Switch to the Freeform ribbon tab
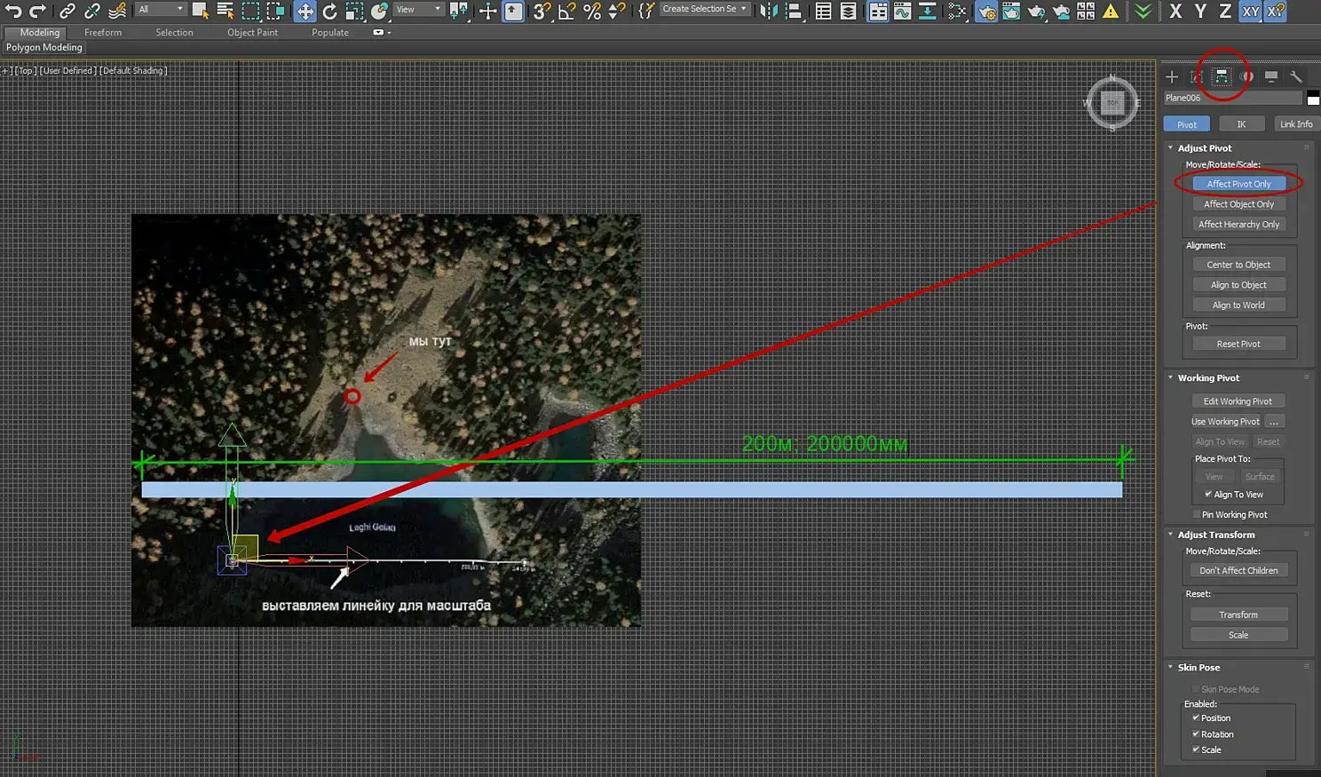This screenshot has height=777, width=1321. click(x=103, y=32)
